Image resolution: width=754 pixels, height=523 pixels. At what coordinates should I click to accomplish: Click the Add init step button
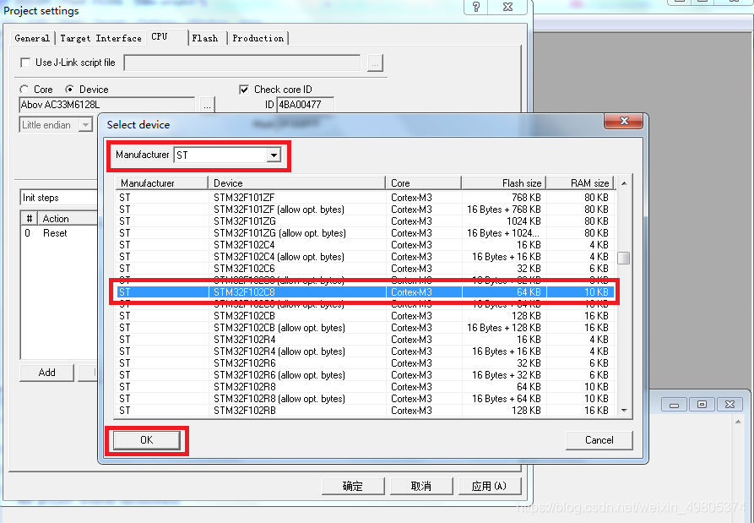click(46, 373)
